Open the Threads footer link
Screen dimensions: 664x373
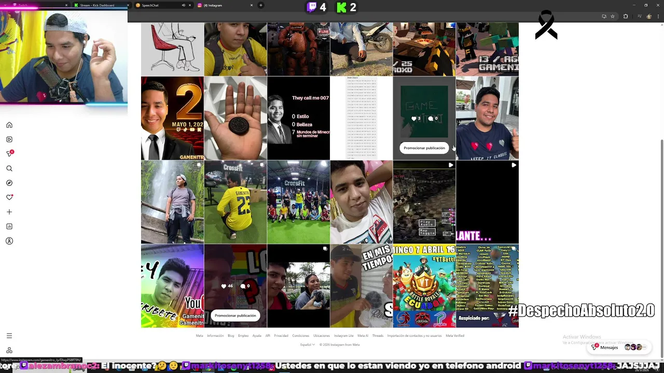(378, 336)
